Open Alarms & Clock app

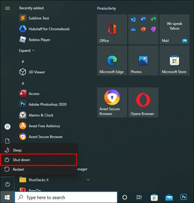point(41,115)
